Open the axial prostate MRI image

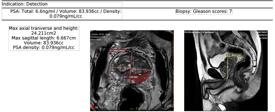coord(132,70)
